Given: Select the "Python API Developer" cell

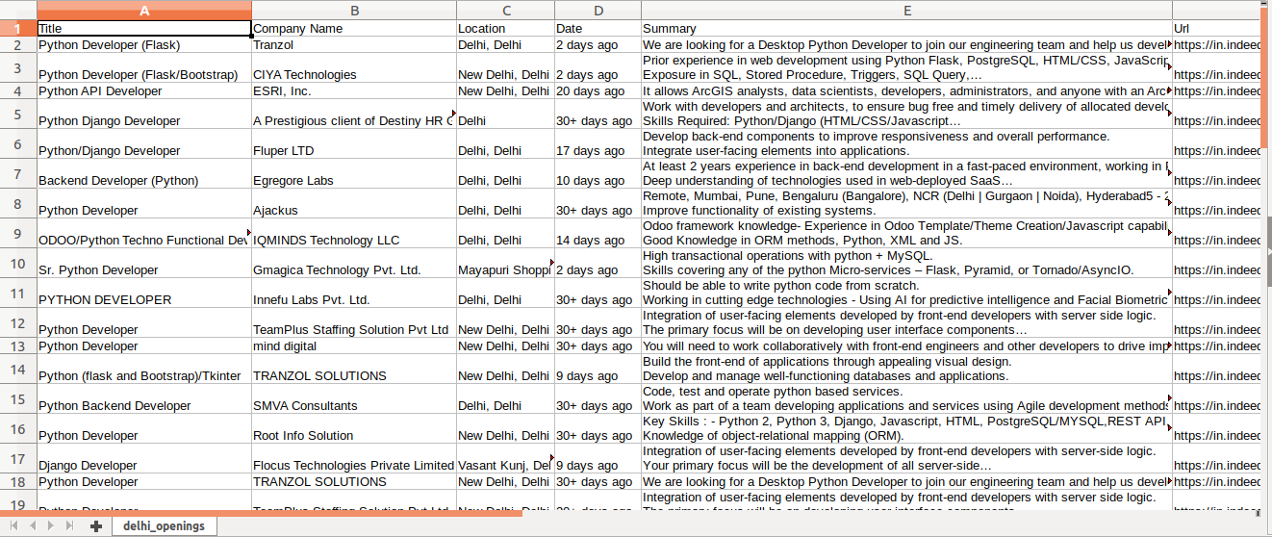Looking at the screenshot, I should coord(144,90).
